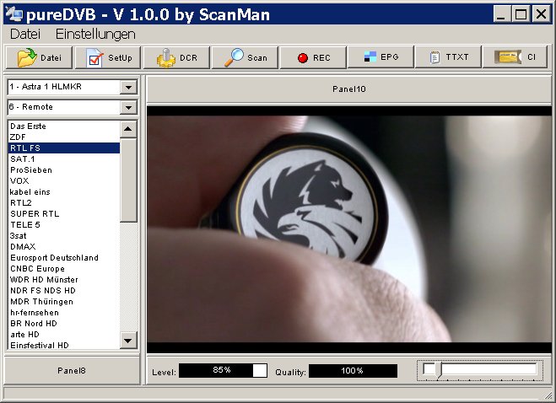Select channel kabel eins
Viewport: 556px width, 403px height.
64,192
